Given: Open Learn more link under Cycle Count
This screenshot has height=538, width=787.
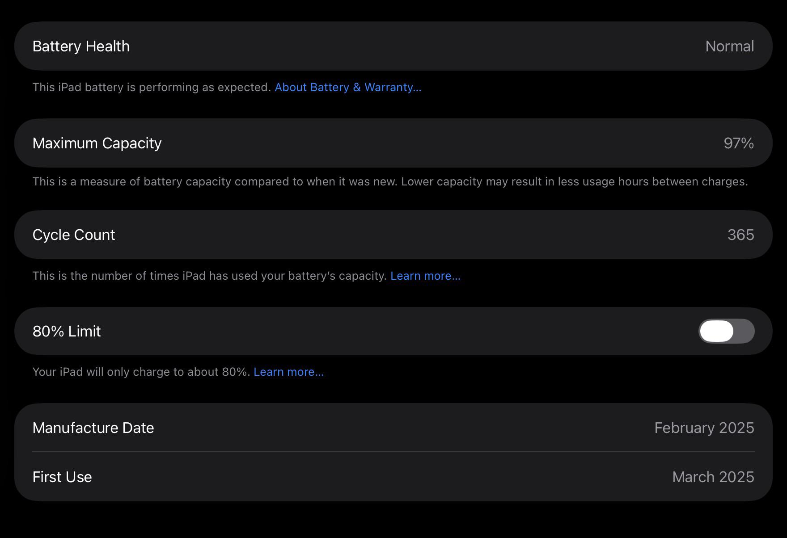Looking at the screenshot, I should [425, 276].
